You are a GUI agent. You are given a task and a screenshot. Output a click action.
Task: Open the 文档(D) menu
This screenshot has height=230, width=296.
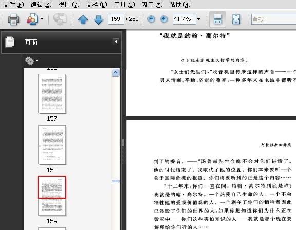click(x=97, y=4)
